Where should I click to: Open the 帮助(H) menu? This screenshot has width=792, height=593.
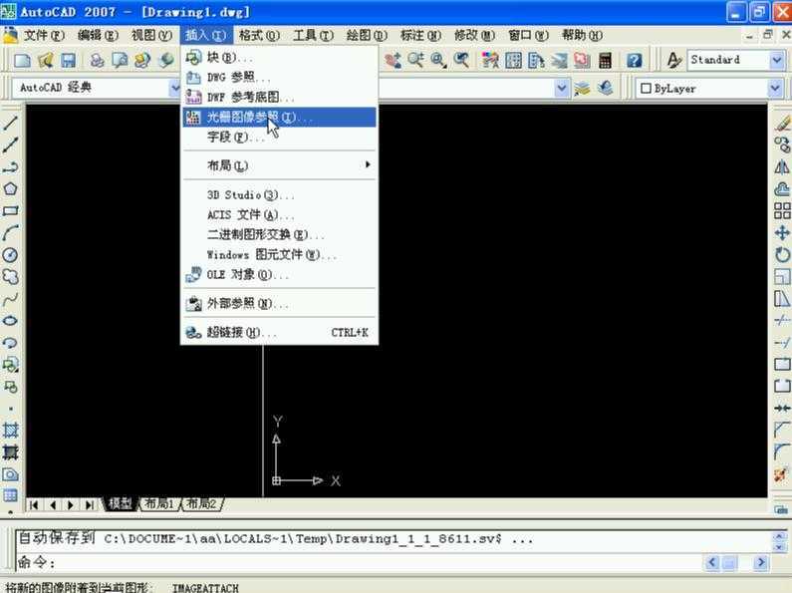pos(582,35)
